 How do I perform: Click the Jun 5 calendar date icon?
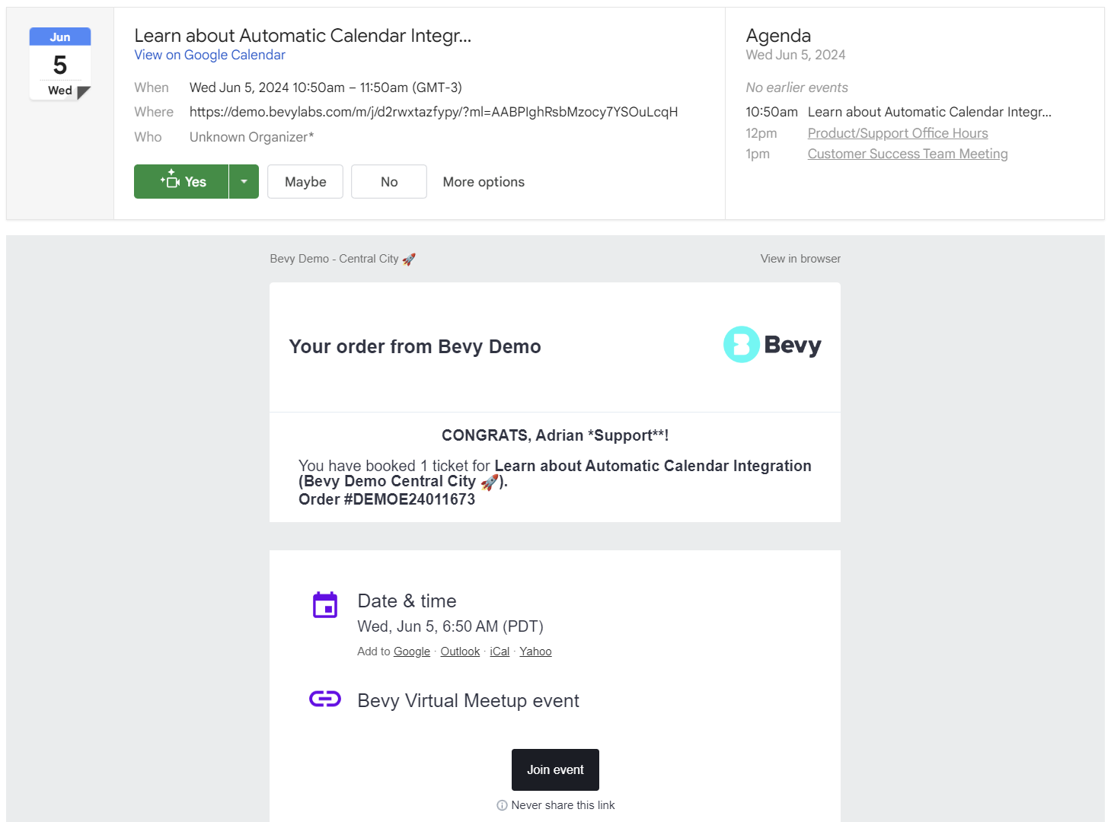point(60,64)
